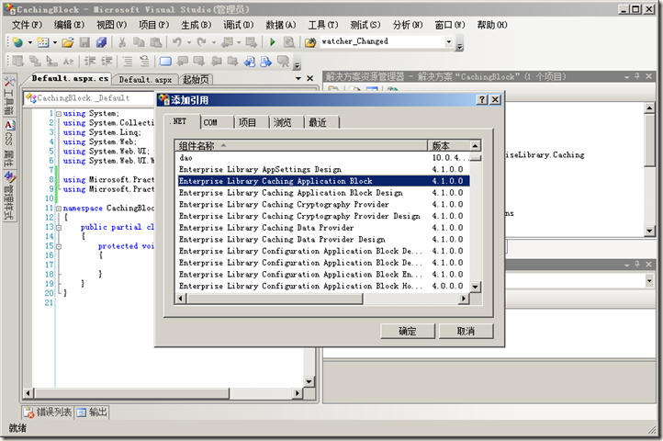Click the Open File folder icon
Image resolution: width=663 pixels, height=441 pixels.
[68, 42]
